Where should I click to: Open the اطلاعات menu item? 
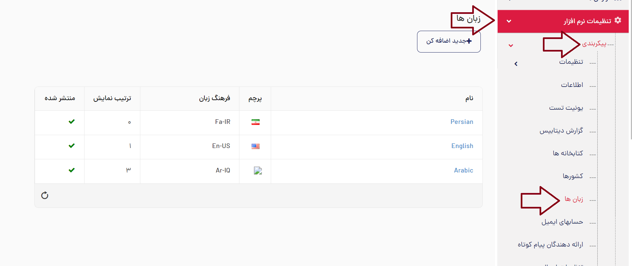(x=572, y=85)
